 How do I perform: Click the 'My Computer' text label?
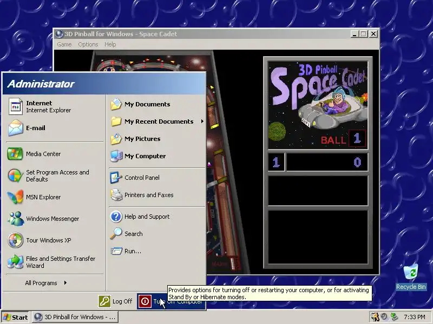click(x=145, y=156)
